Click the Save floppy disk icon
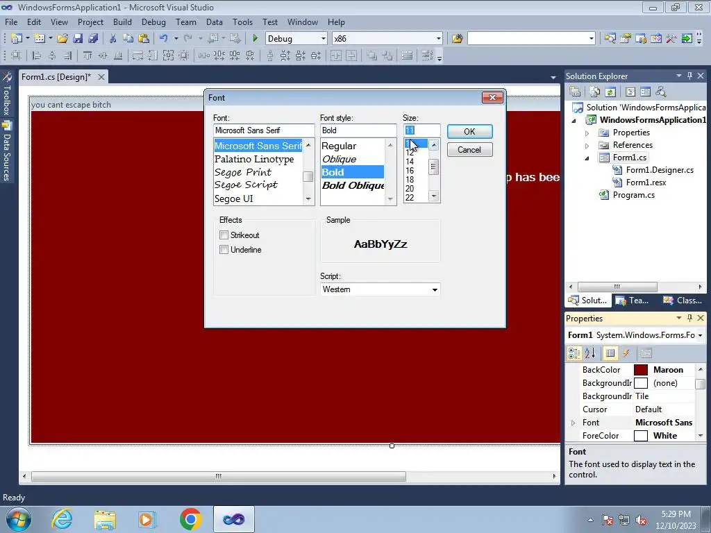711x533 pixels. pyautogui.click(x=78, y=39)
